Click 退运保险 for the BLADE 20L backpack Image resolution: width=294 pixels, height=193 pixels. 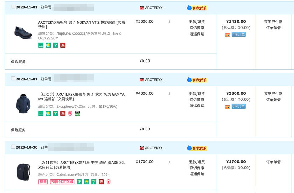click(x=197, y=174)
